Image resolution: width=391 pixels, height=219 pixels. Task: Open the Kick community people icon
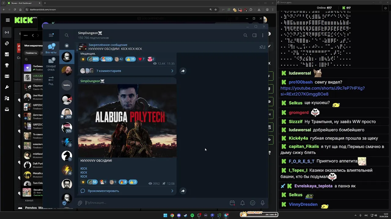coord(7,98)
